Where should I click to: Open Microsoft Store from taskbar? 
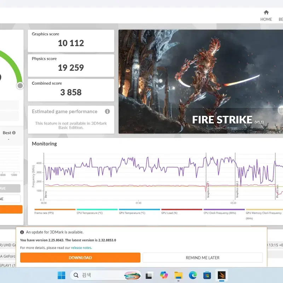207,275
